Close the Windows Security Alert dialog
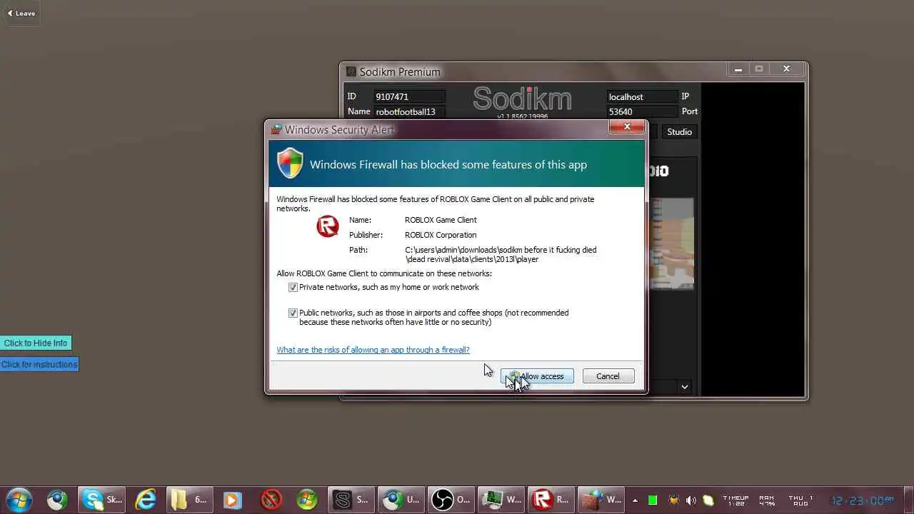This screenshot has width=914, height=514. point(627,127)
